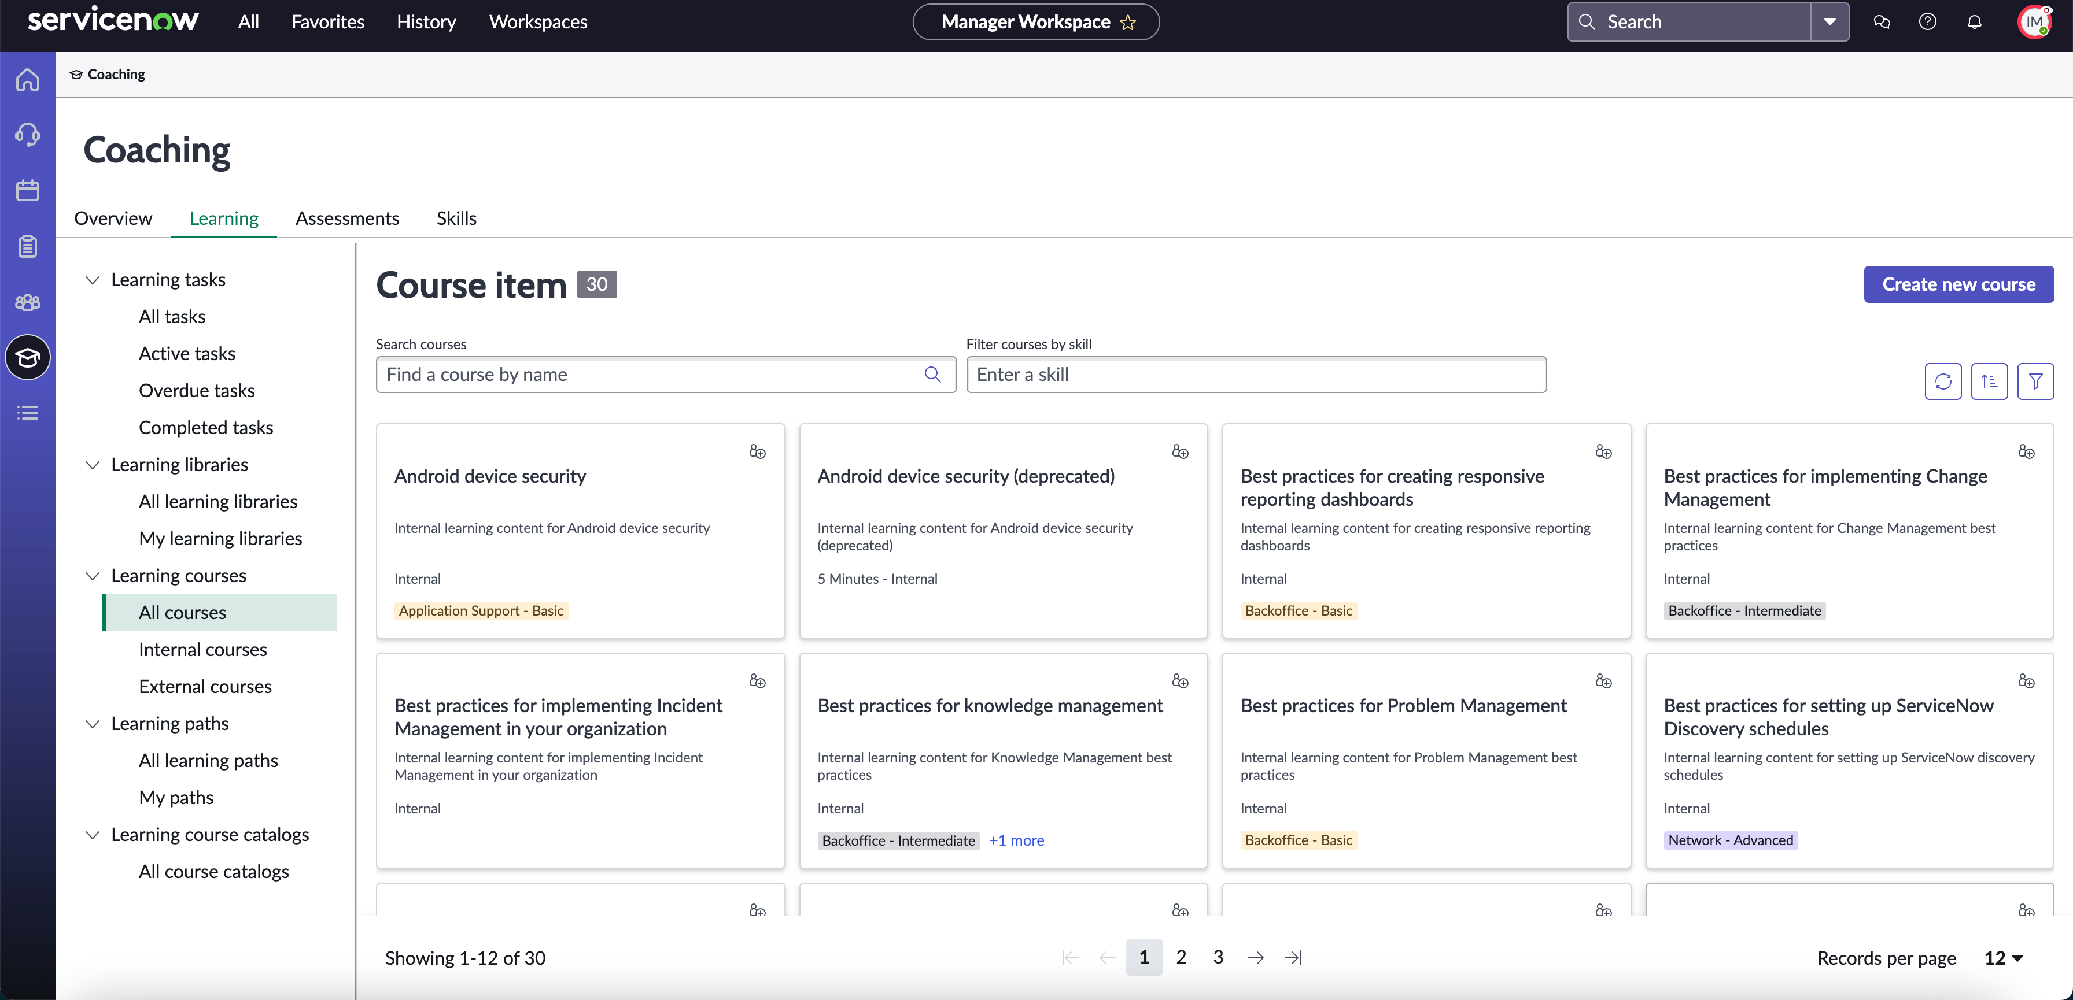Open the Favorites menu
This screenshot has width=2073, height=1000.
pos(327,22)
